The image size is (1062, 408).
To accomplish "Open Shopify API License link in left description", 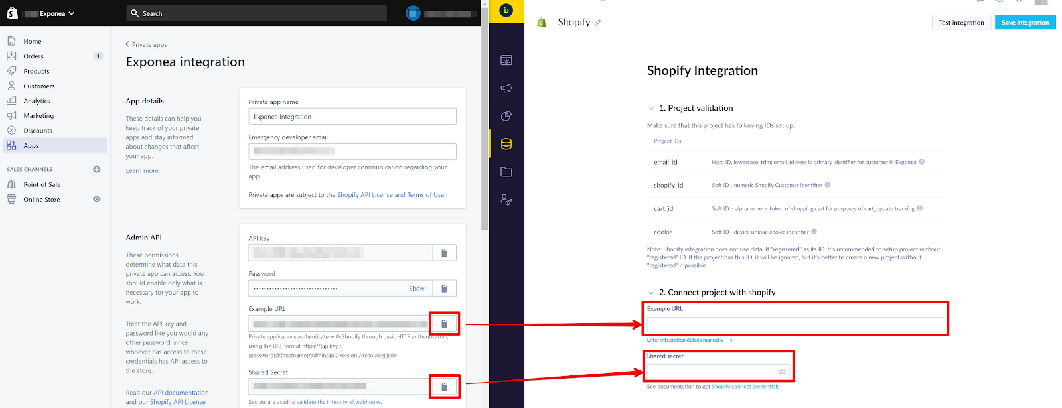I will [178, 402].
